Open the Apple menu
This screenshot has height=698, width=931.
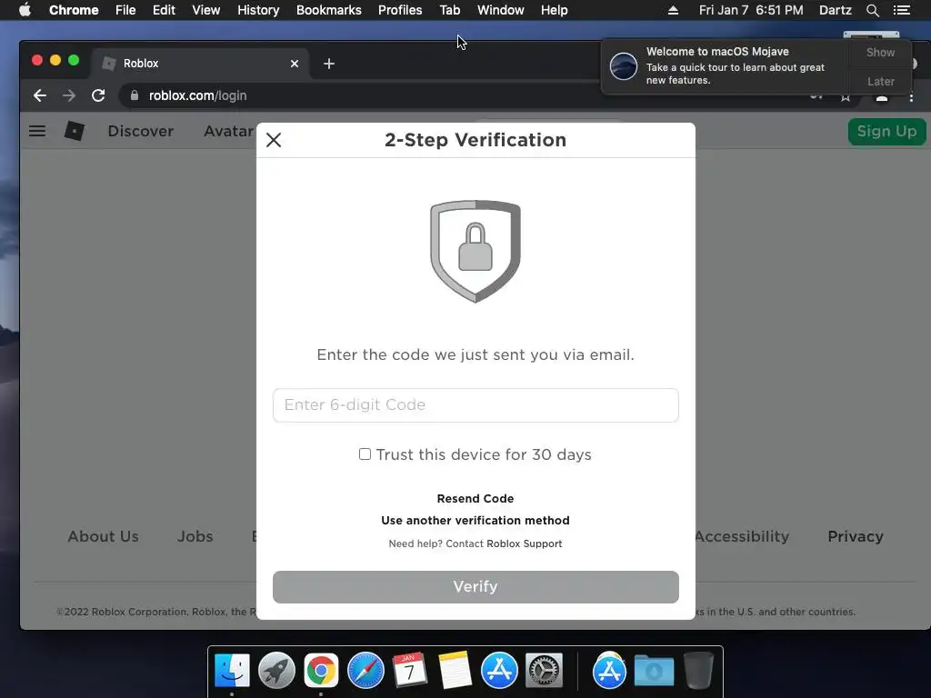(25, 10)
